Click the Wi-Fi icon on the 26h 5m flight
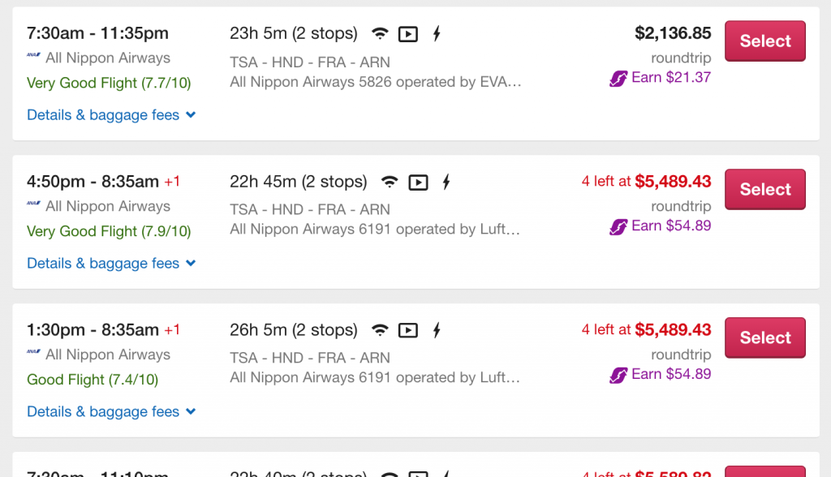 click(x=380, y=331)
